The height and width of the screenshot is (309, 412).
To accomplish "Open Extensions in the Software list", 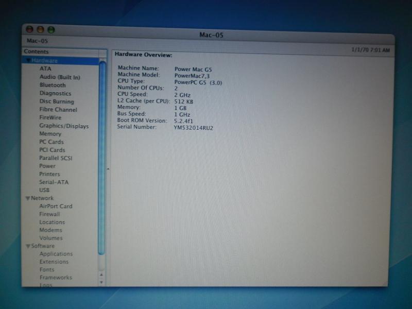I will 54,262.
